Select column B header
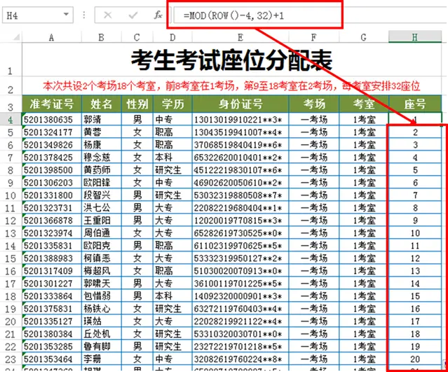 [101, 37]
